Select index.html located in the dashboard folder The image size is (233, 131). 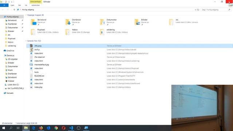[x=129, y=83]
